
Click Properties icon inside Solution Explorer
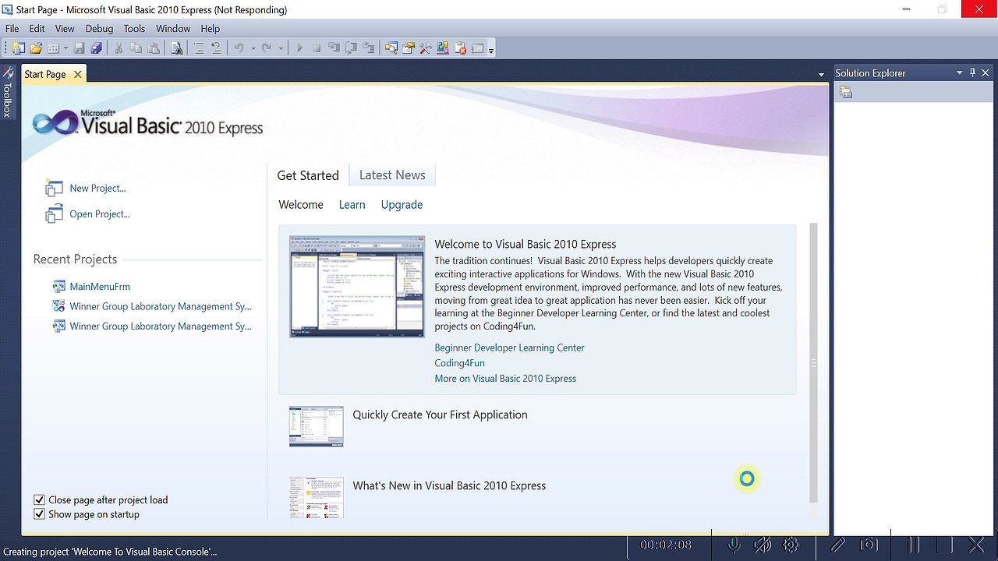[x=846, y=93]
